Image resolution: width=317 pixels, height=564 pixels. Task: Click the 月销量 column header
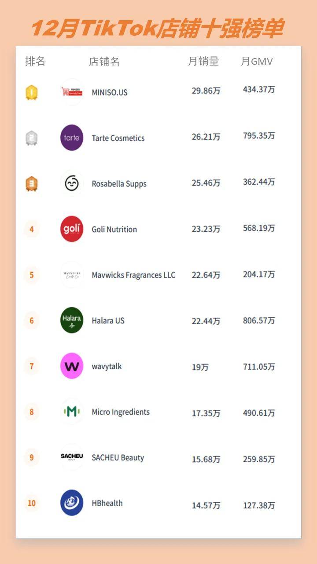203,61
